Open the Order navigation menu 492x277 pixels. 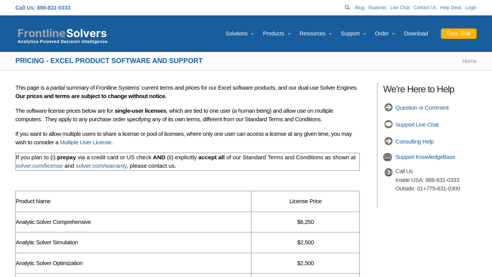coord(384,33)
